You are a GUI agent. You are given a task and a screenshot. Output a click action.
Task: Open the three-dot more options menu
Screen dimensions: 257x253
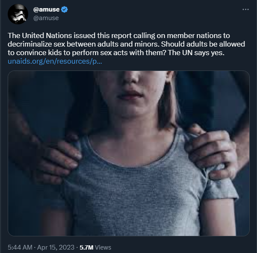pos(245,9)
